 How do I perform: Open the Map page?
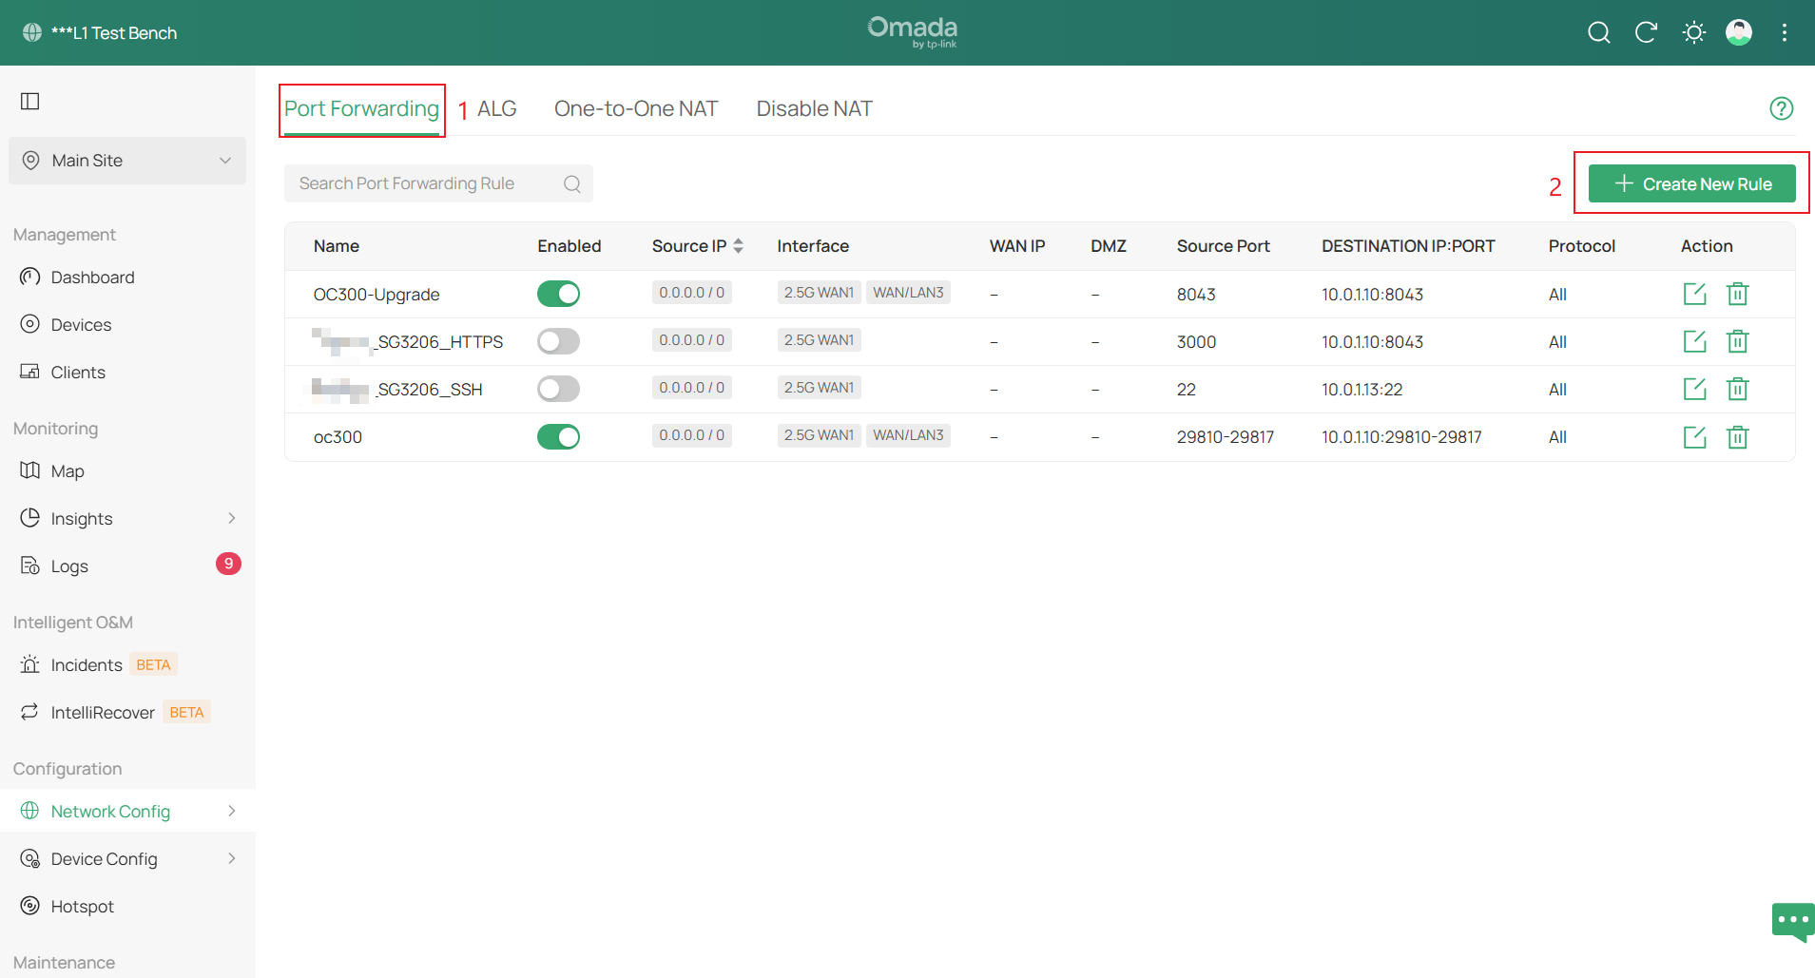point(67,470)
